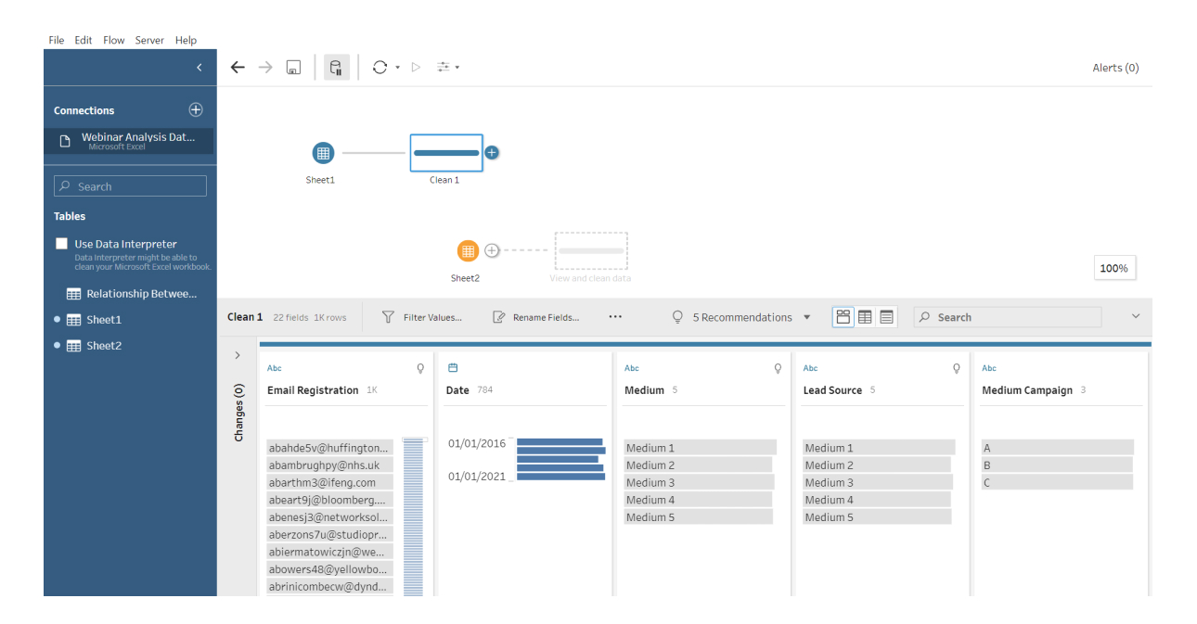Open the Server menu

(149, 40)
